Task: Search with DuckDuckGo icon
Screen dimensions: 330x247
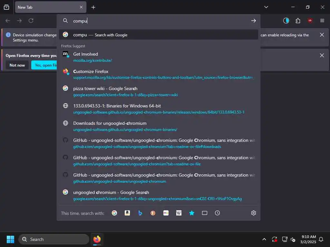Action: tap(153, 213)
